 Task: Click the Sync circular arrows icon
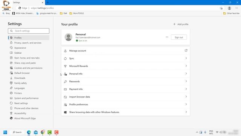tap(65, 59)
